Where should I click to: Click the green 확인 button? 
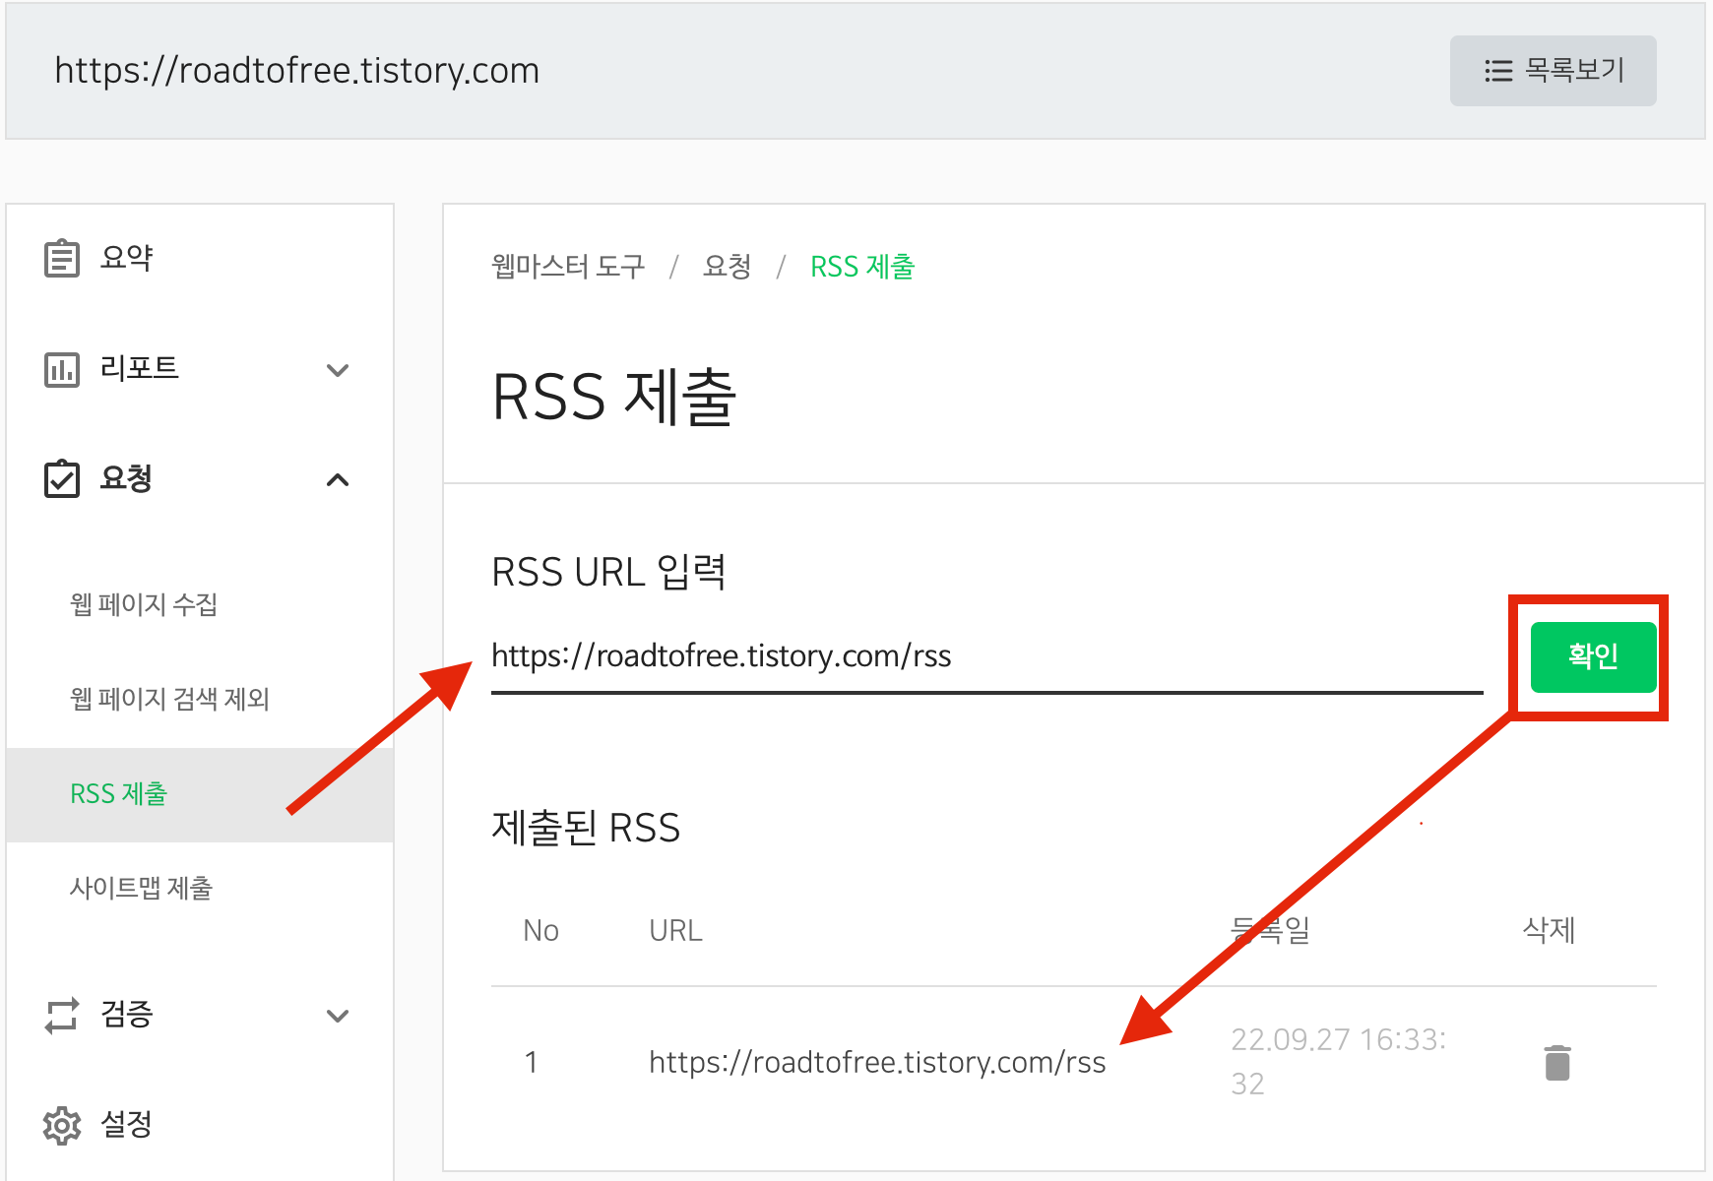pyautogui.click(x=1592, y=657)
